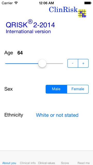The image size is (93, 165).
Task: Decrease age with minus button
Action: click(x=73, y=63)
